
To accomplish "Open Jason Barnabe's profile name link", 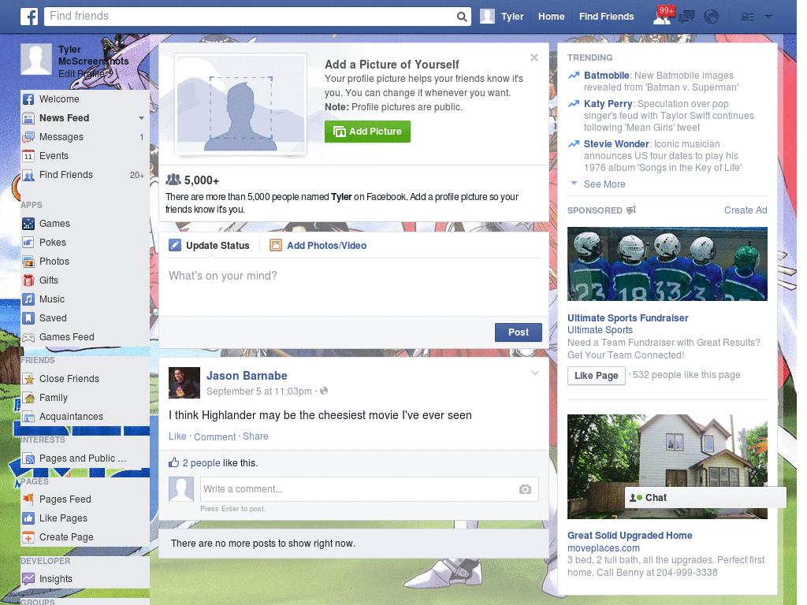I will [x=247, y=376].
